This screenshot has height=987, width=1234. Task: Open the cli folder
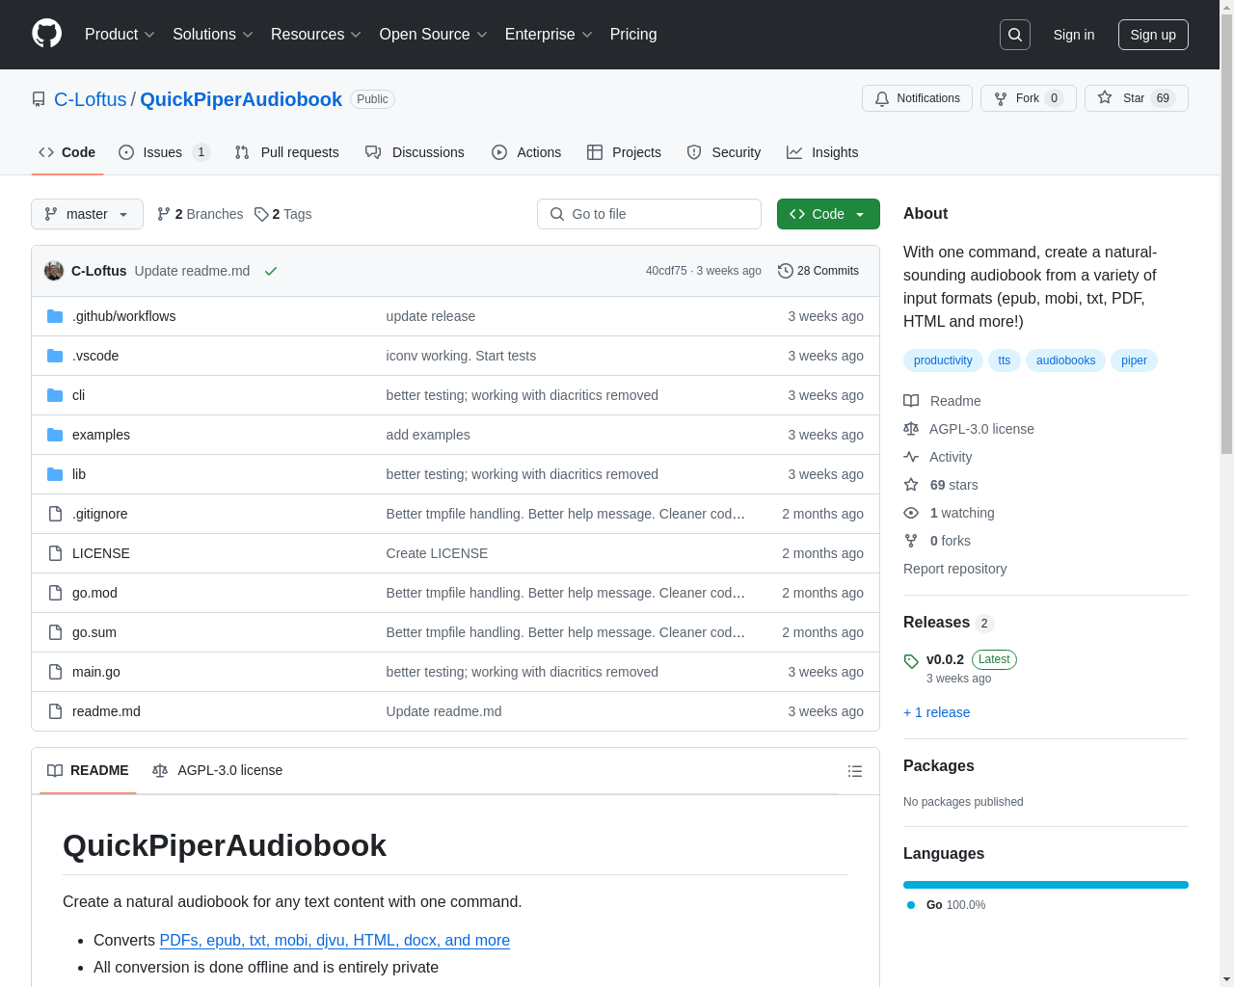(78, 395)
